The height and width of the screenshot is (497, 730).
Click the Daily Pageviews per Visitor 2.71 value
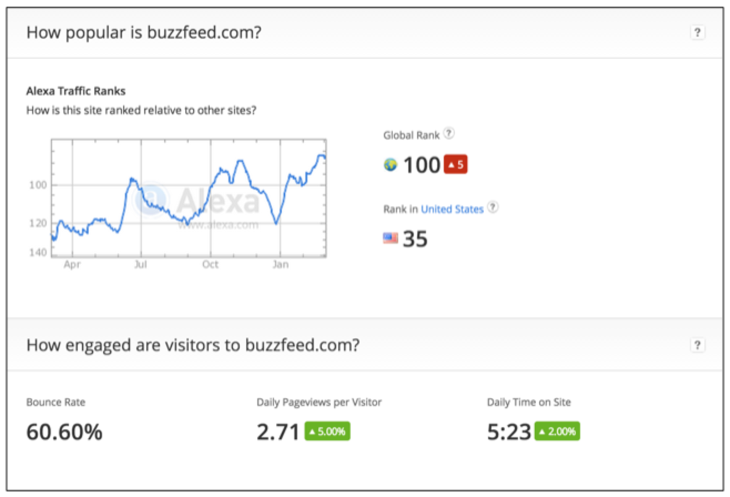(x=278, y=432)
